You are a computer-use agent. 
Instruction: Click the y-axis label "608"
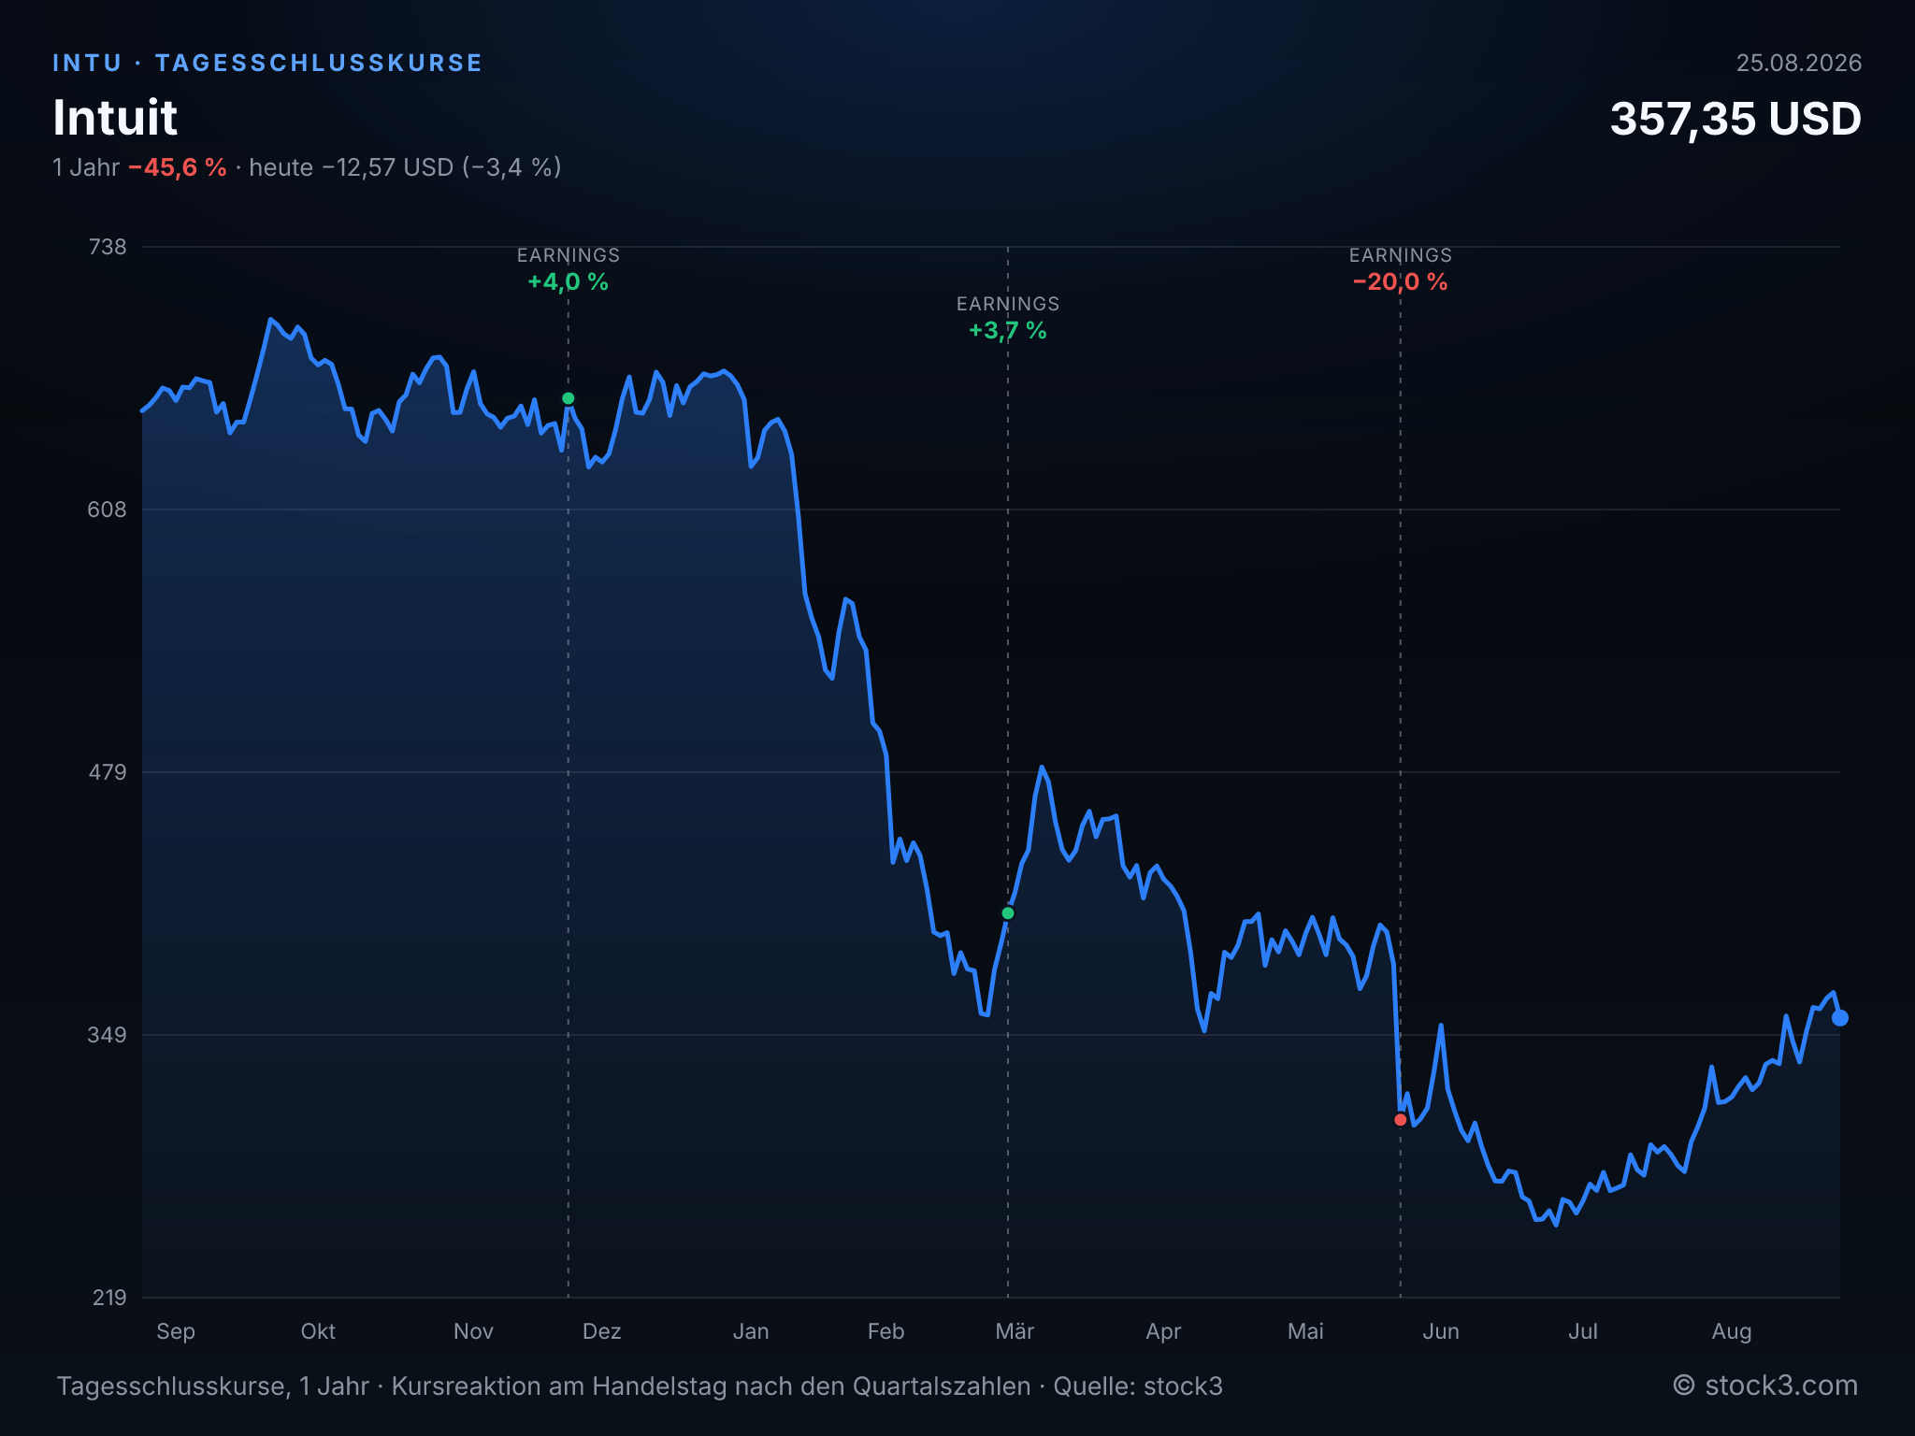(107, 510)
